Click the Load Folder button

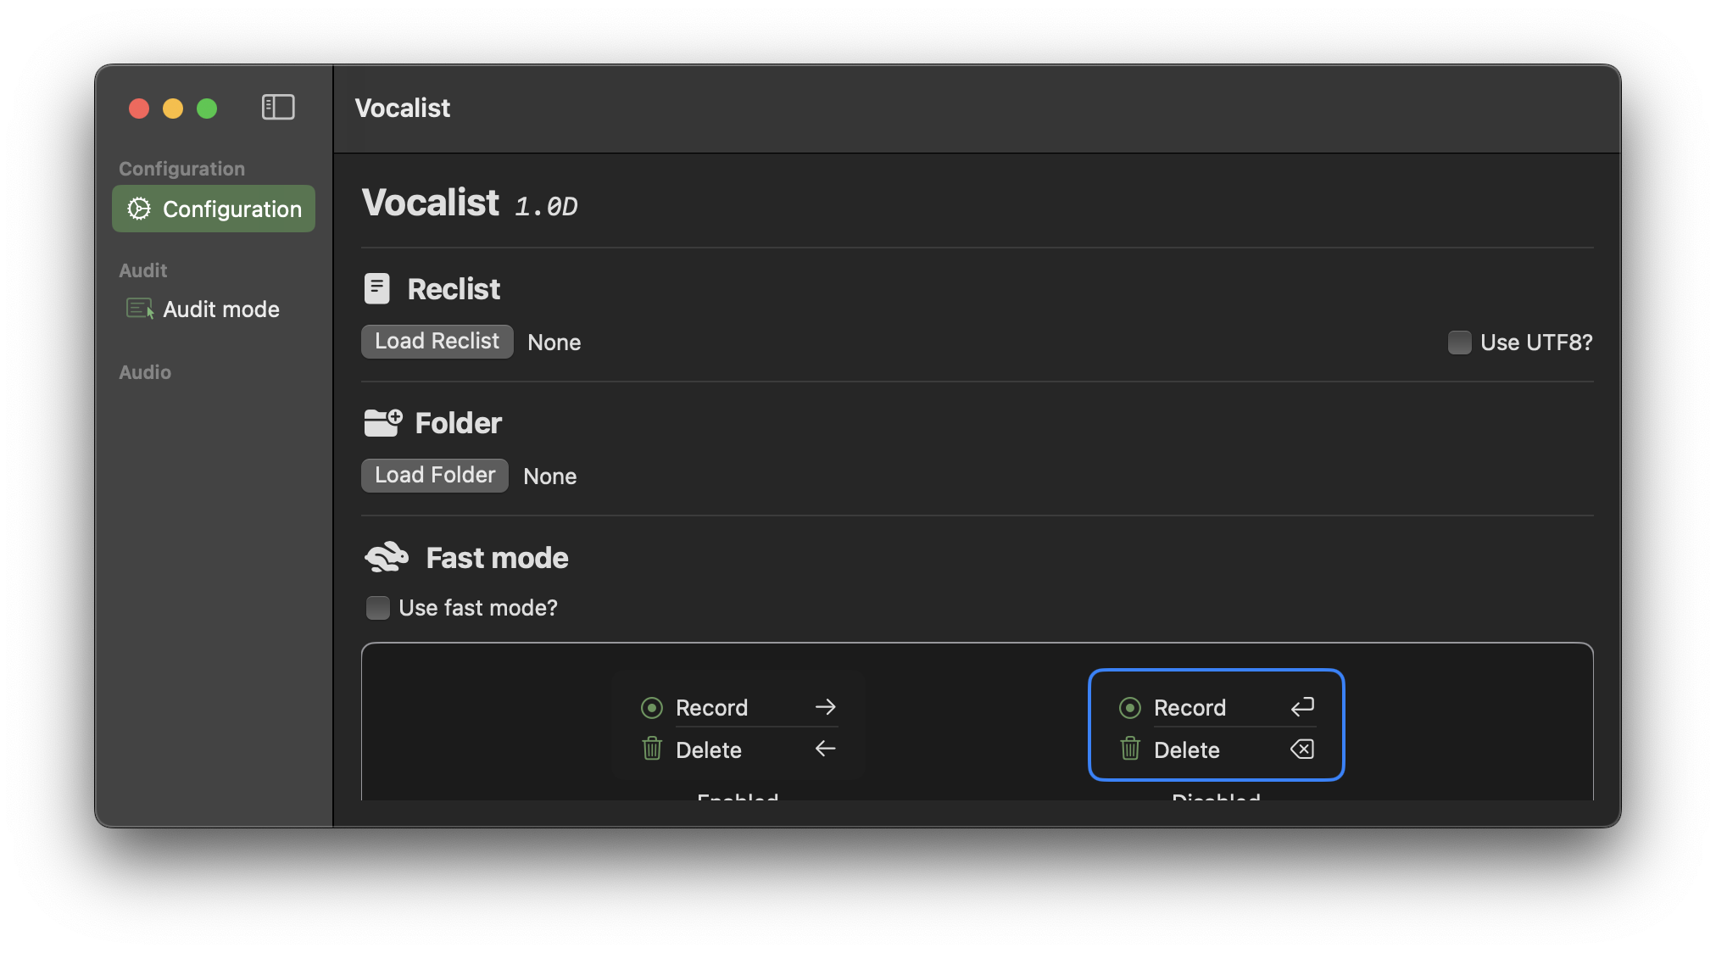tap(435, 476)
